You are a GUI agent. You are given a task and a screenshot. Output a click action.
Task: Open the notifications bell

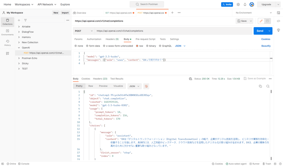pos(245,5)
